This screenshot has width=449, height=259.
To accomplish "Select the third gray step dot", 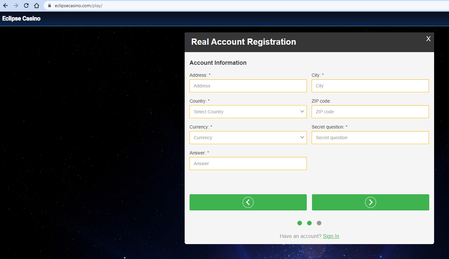I will [x=319, y=223].
